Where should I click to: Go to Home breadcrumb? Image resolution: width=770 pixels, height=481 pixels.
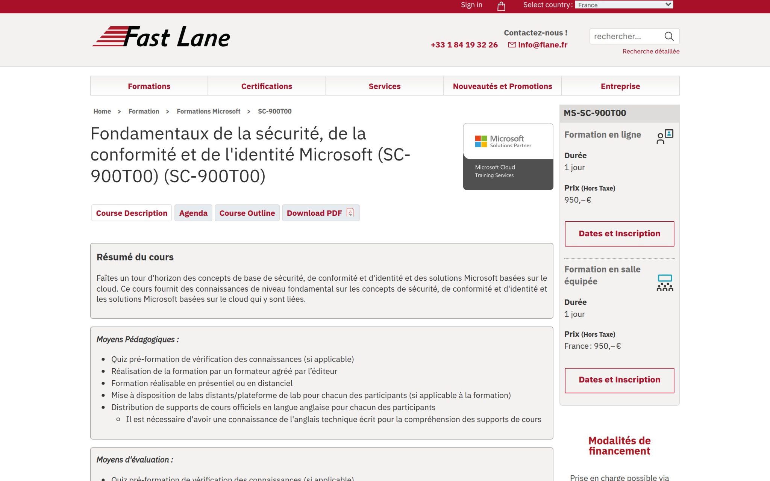(102, 111)
